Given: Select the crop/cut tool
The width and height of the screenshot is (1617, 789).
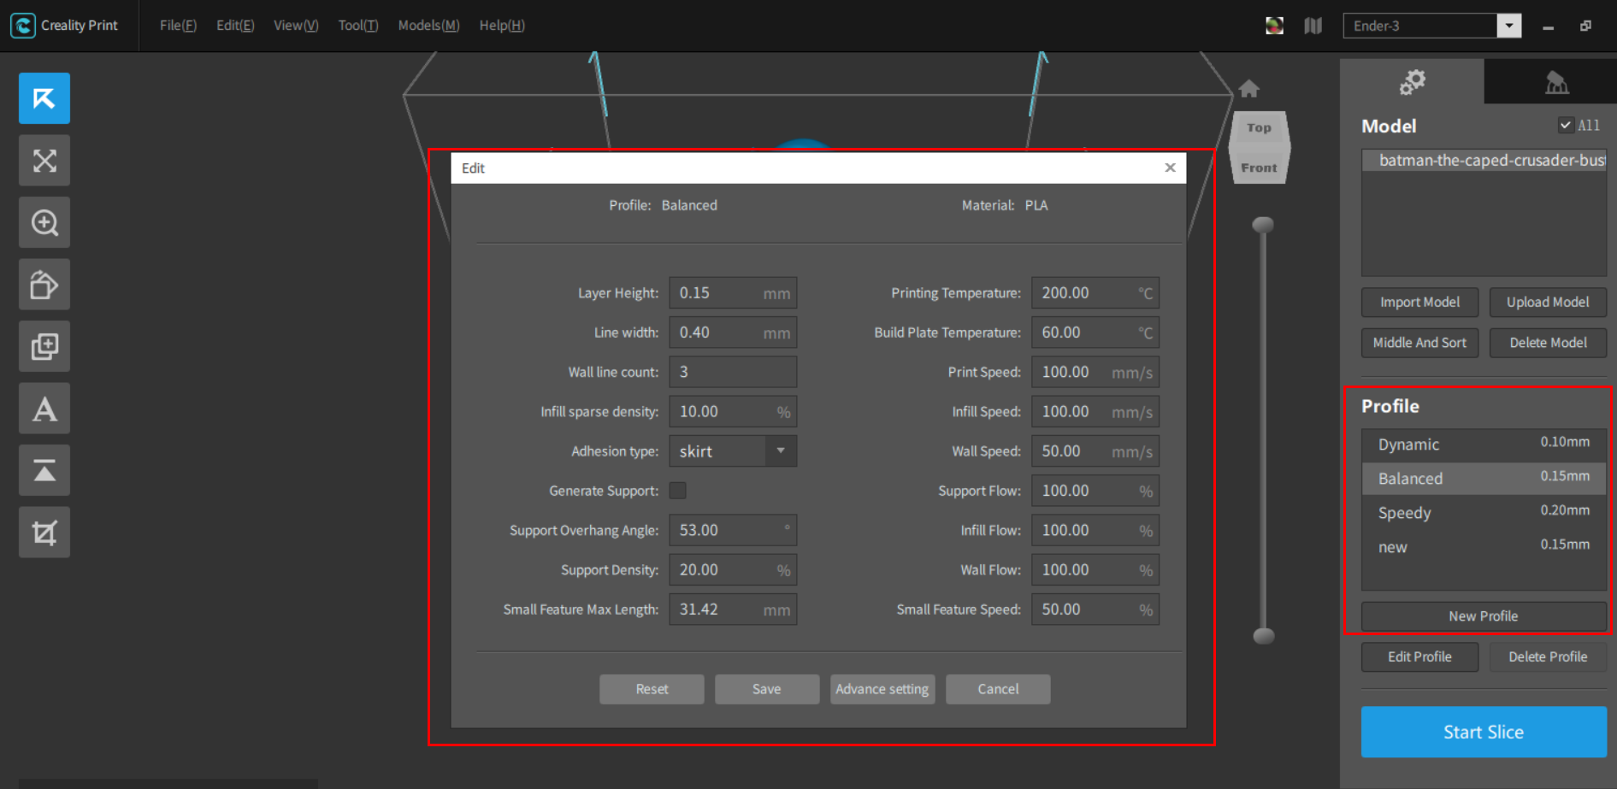Looking at the screenshot, I should pos(44,532).
